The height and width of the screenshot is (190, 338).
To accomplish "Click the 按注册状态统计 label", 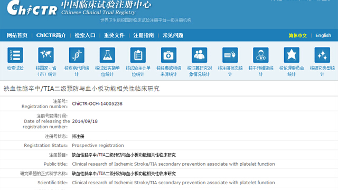I will click(230, 71).
